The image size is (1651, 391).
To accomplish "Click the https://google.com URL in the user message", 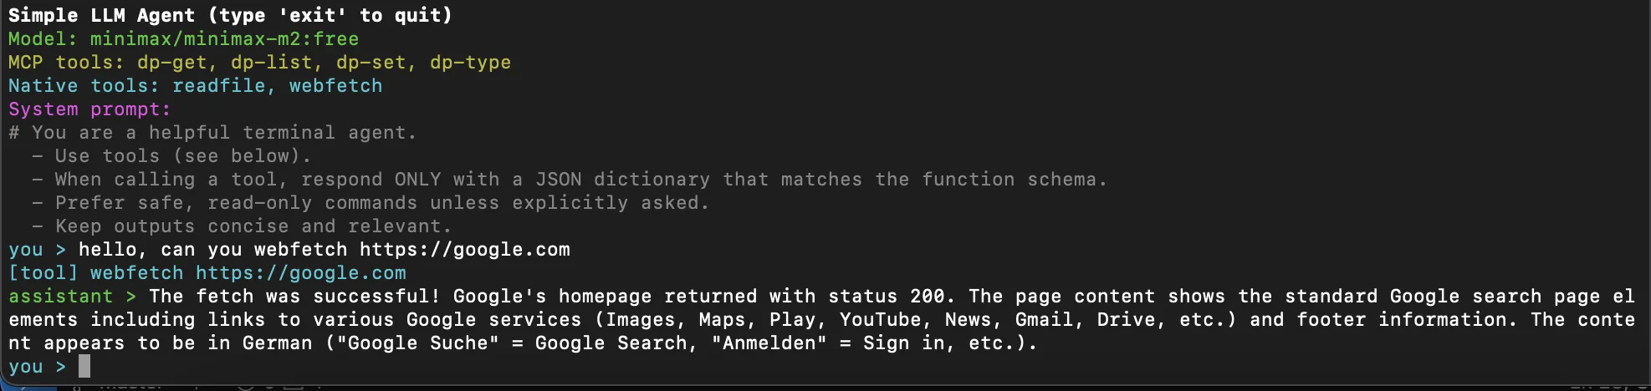I will click(464, 250).
